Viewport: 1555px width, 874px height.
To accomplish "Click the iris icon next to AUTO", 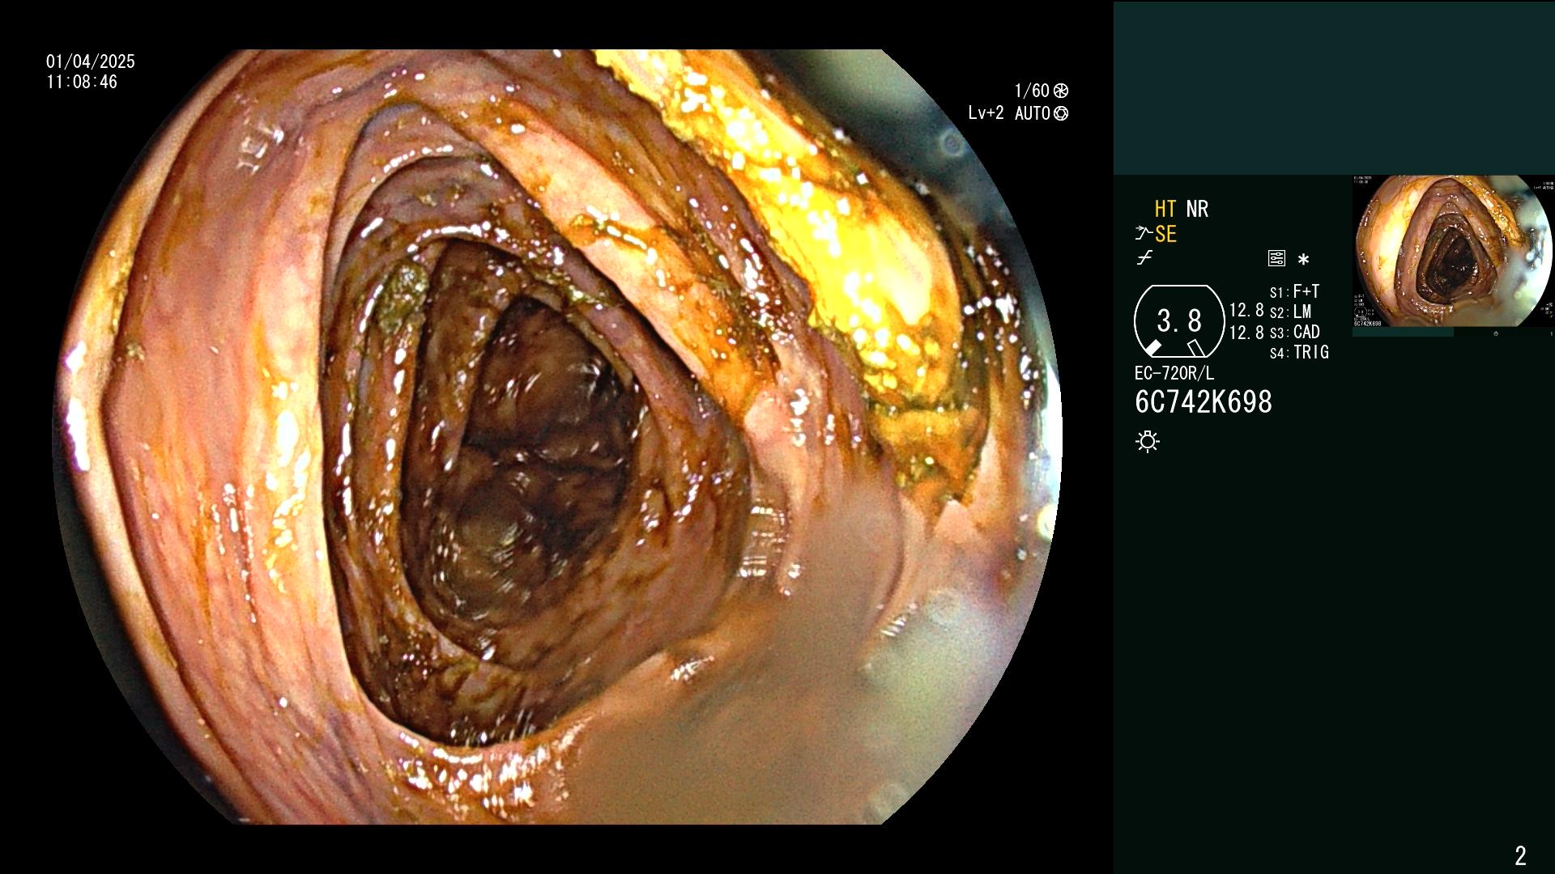I will click(x=1061, y=113).
